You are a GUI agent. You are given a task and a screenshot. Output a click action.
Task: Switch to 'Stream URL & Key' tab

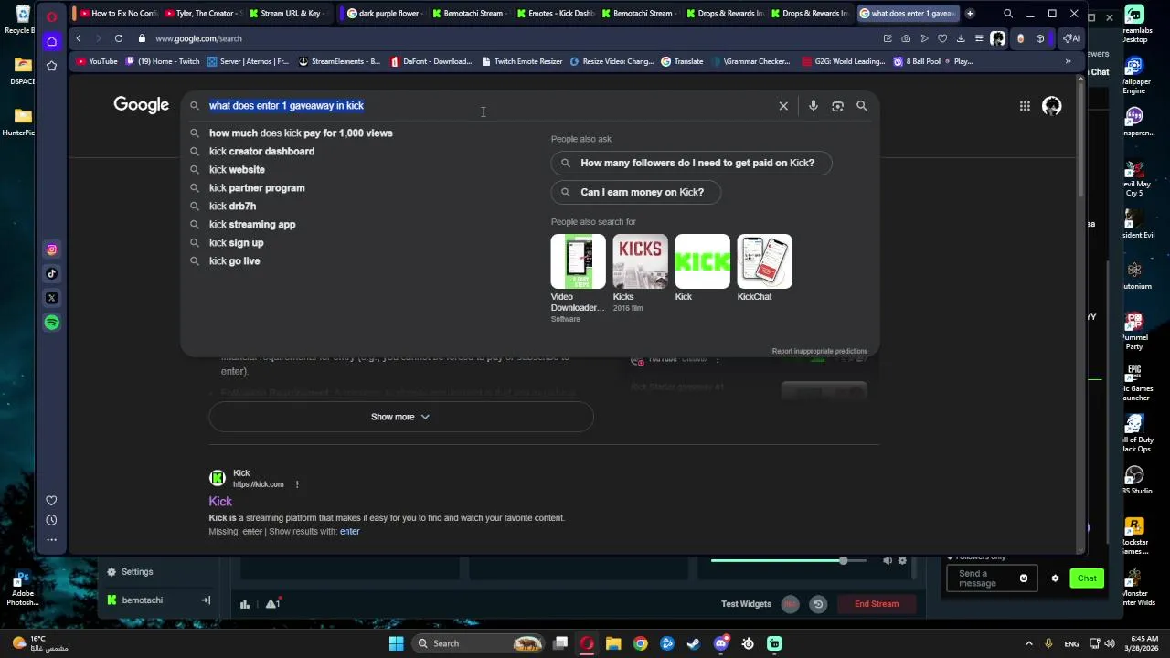pyautogui.click(x=287, y=14)
